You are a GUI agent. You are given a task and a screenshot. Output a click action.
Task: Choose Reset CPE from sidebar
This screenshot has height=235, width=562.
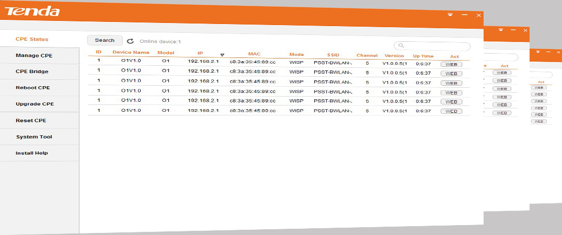point(31,121)
